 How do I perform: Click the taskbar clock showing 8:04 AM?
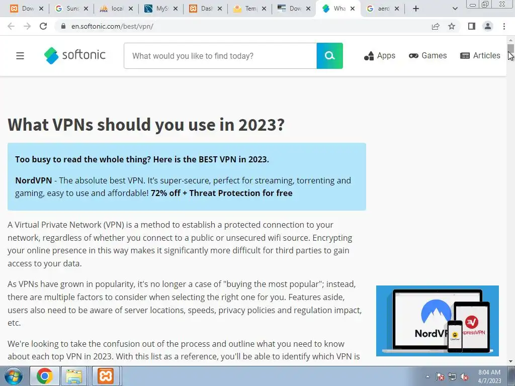489,376
